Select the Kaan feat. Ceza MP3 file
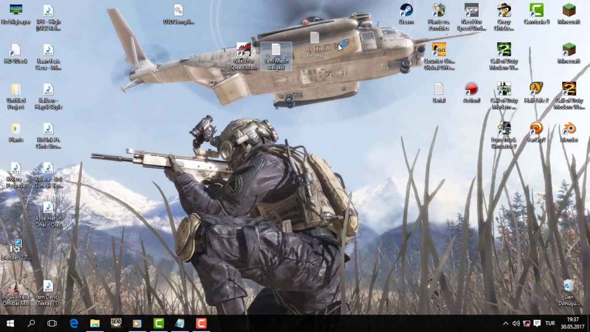Image resolution: width=590 pixels, height=332 pixels. tap(48, 57)
